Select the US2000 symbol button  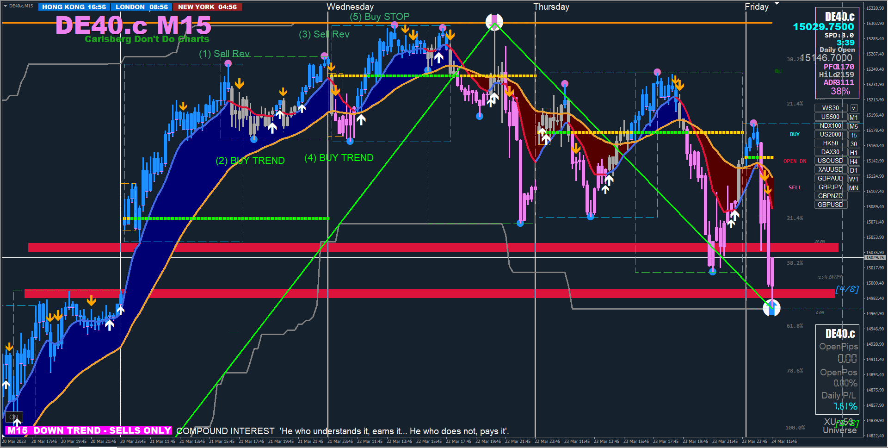pos(831,134)
